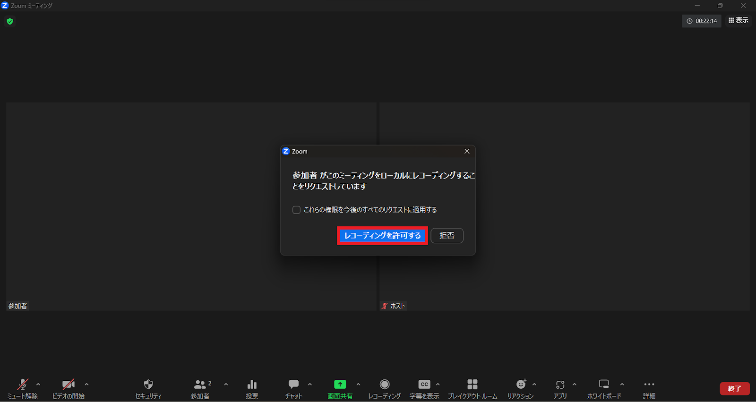Open the Participants panel icon
The width and height of the screenshot is (756, 402).
pos(200,385)
